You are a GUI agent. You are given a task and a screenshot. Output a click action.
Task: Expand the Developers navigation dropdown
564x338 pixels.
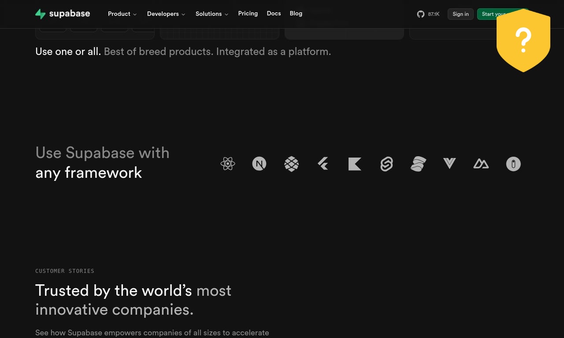coord(166,14)
